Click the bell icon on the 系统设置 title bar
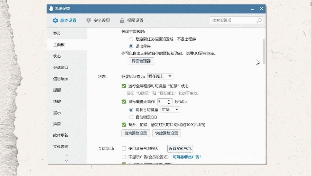Image resolution: width=312 pixels, height=176 pixels. pos(51,8)
